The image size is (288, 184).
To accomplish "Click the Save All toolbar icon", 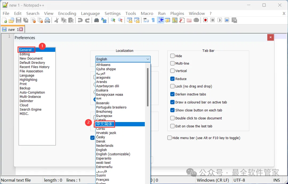I will [x=26, y=20].
